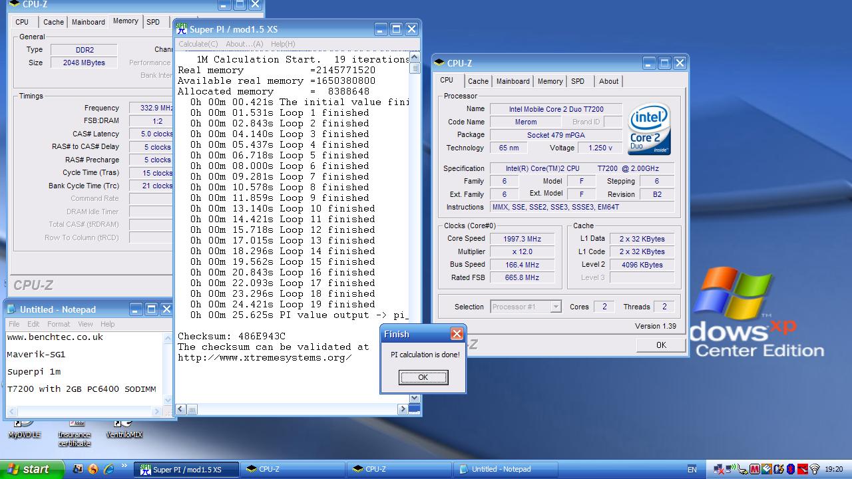The height and width of the screenshot is (479, 852).
Task: Open Firefox from the quick launch bar
Action: [x=93, y=469]
